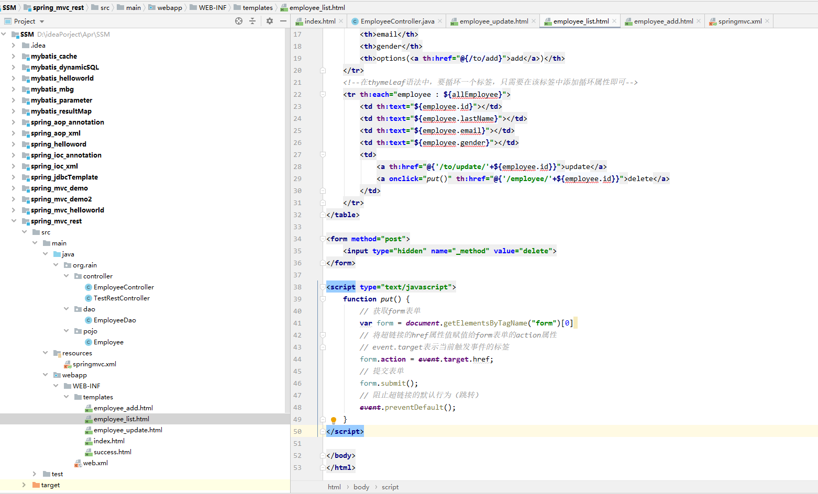Hide the Project tool window
The width and height of the screenshot is (818, 494).
coord(283,21)
